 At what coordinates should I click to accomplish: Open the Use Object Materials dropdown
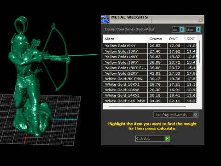pyautogui.click(x=176, y=115)
